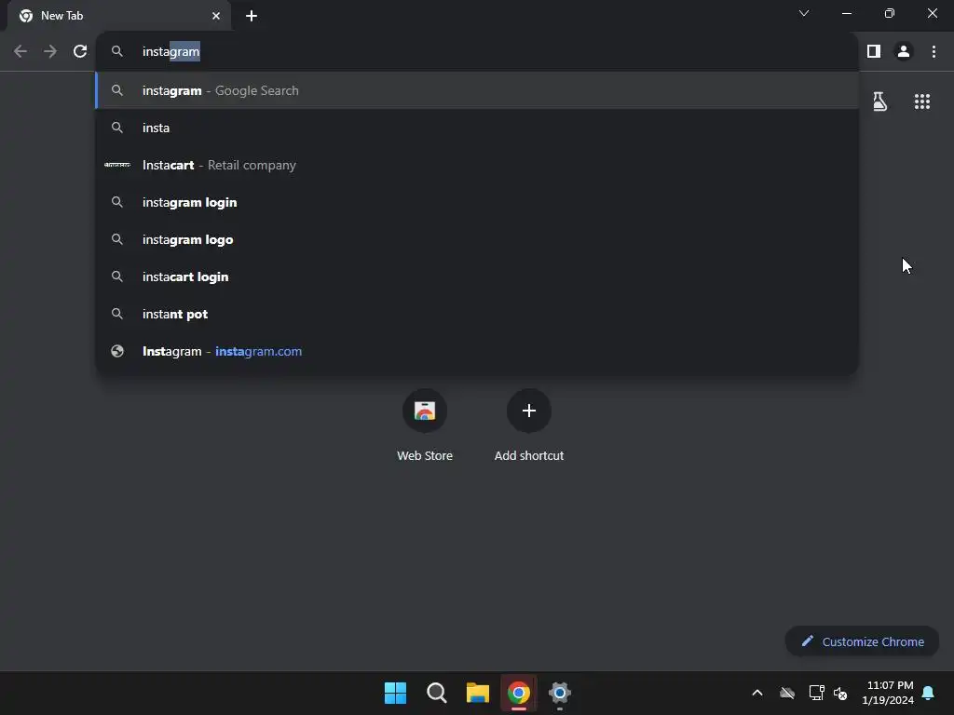Open Settings from the taskbar
Viewport: 954px width, 715px height.
click(x=560, y=693)
